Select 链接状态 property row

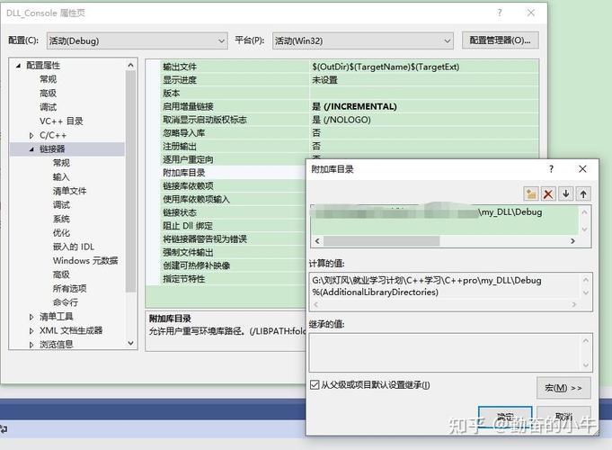tap(234, 212)
